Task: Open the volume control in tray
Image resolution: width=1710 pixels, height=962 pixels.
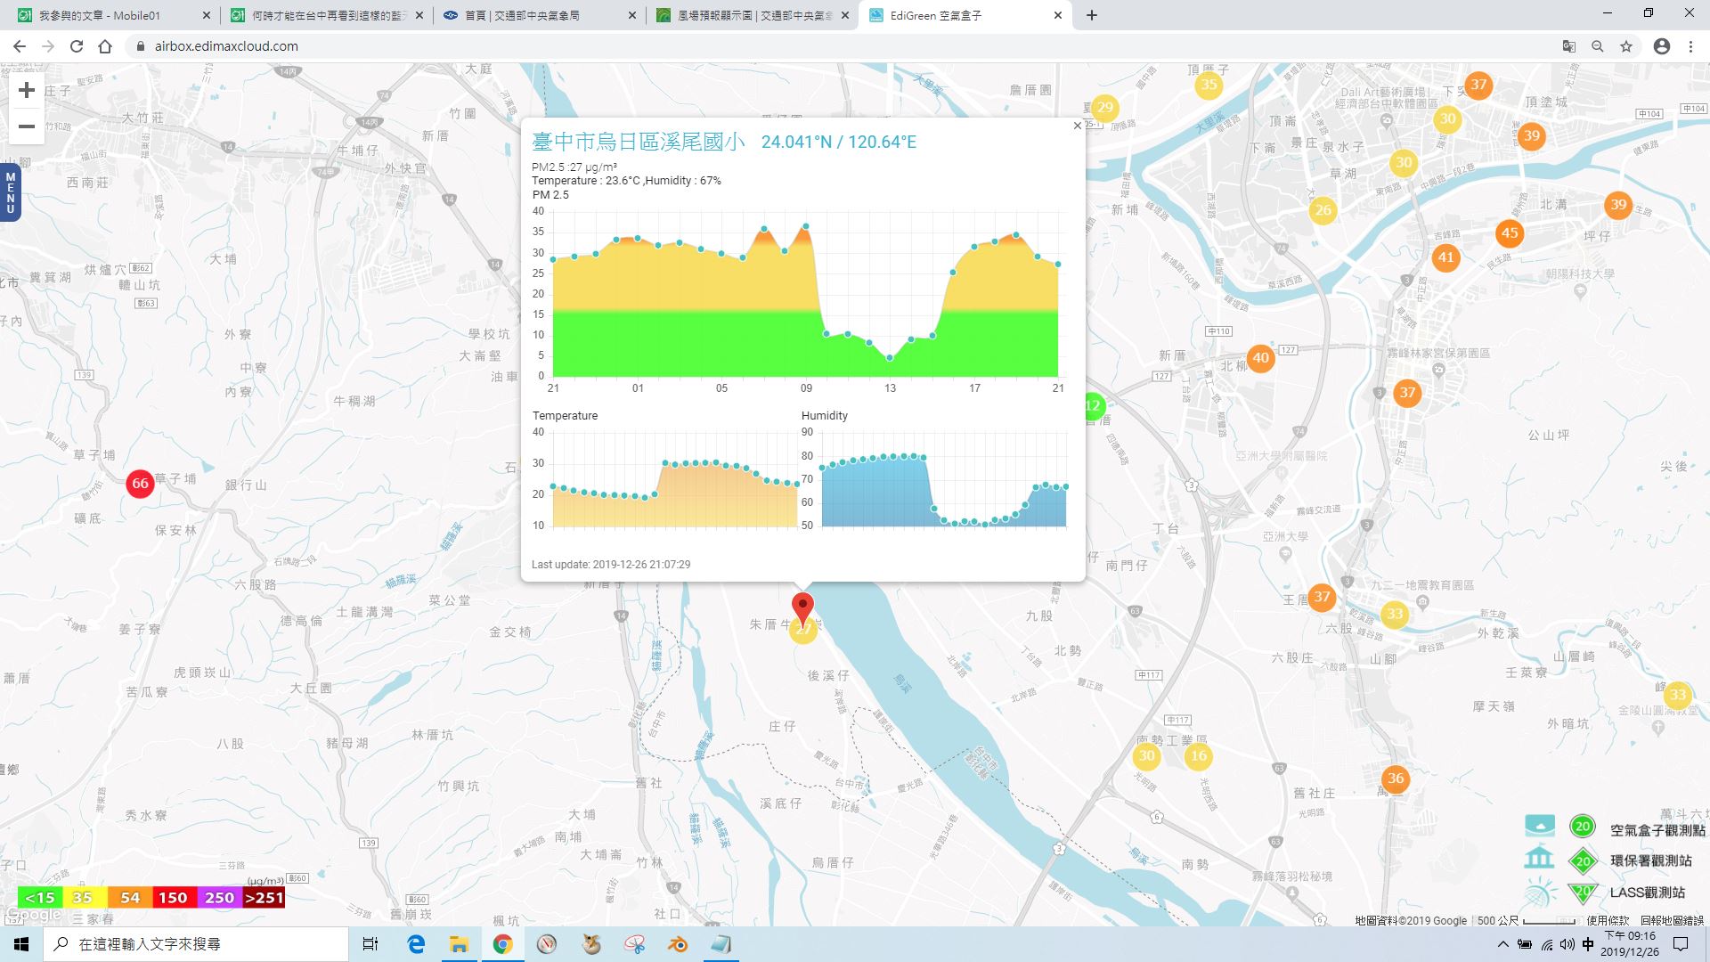Action: [1567, 944]
